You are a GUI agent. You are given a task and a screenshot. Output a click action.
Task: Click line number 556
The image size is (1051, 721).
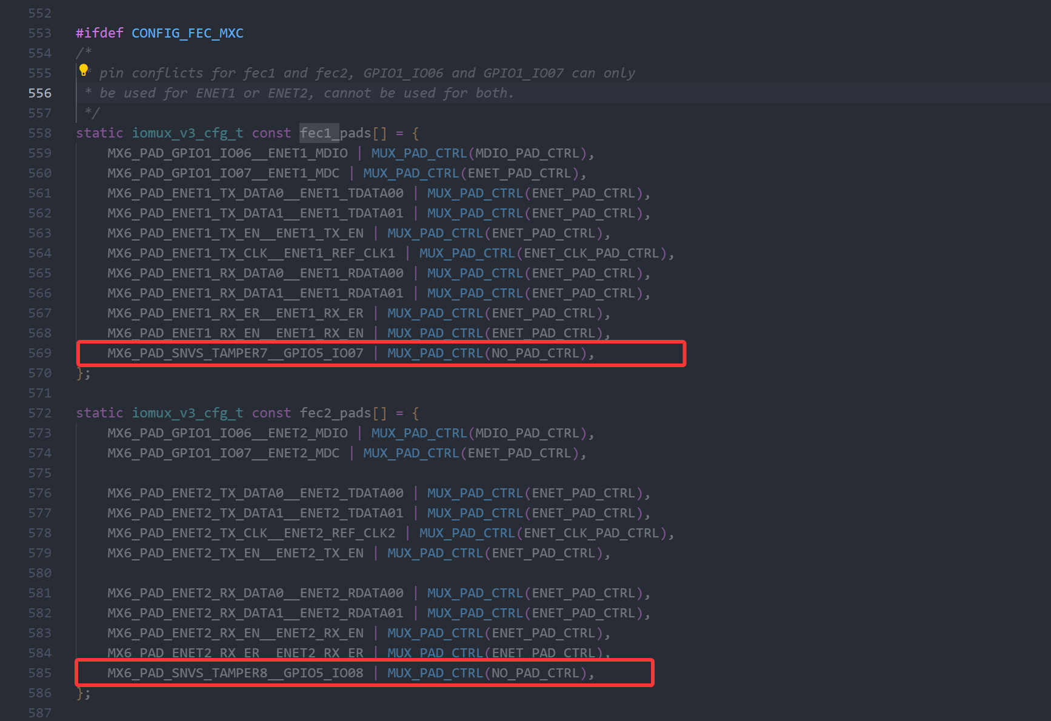[x=39, y=93]
